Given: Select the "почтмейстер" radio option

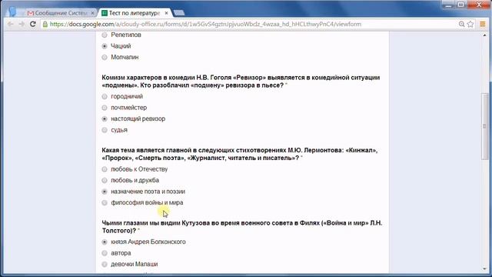Looking at the screenshot, I should (105, 108).
